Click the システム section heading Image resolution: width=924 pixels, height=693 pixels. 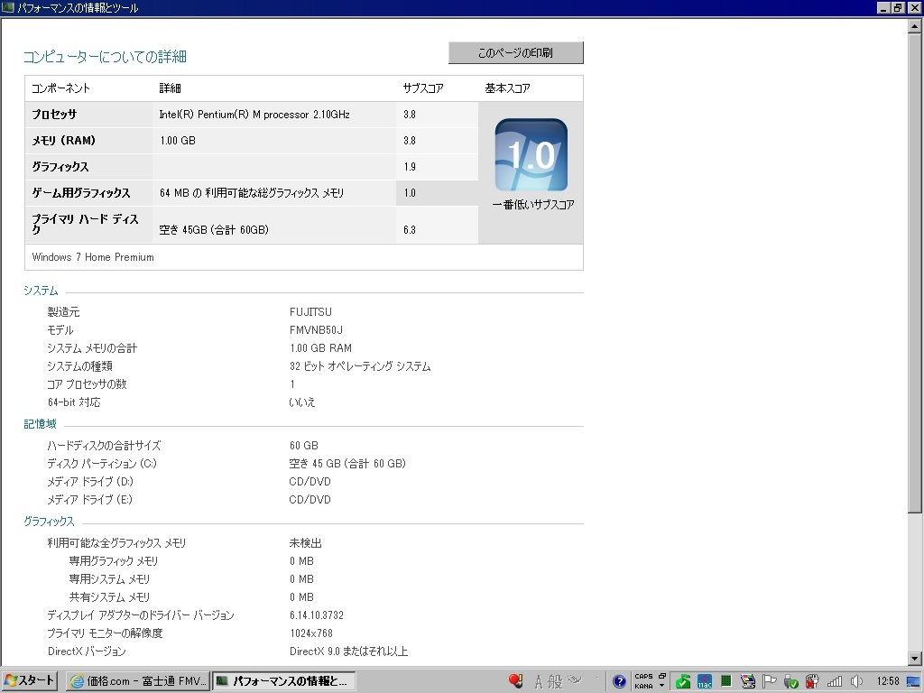click(x=41, y=291)
